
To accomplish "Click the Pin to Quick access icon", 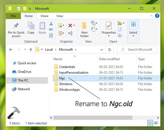I will [16, 26].
